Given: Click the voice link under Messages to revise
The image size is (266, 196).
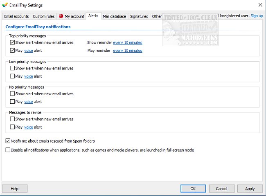Looking at the screenshot, I should (x=29, y=127).
